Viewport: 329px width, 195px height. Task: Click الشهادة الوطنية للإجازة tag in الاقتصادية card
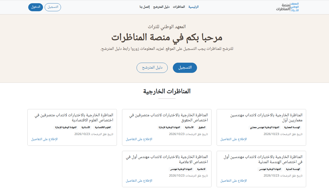click(x=66, y=127)
